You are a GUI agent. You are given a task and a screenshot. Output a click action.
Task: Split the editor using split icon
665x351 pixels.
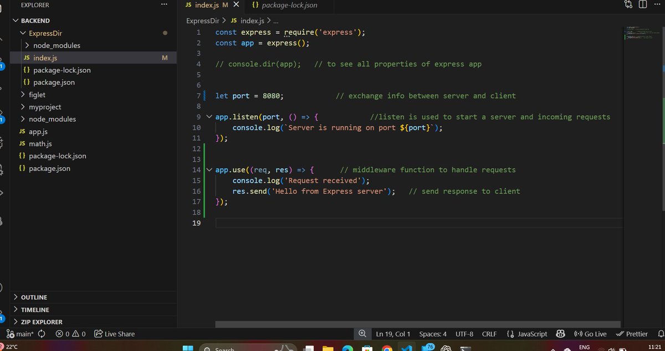point(643,4)
